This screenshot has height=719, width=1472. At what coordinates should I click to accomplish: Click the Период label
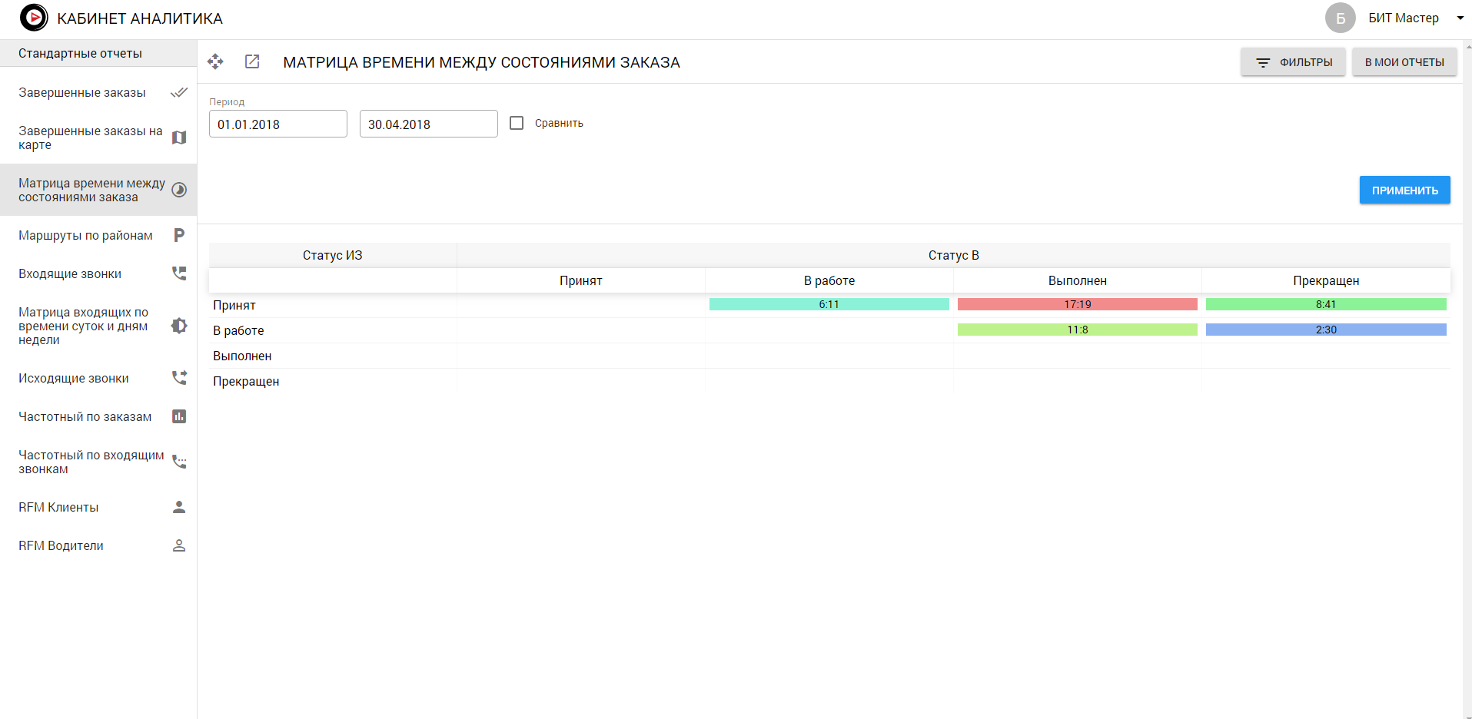tap(227, 101)
